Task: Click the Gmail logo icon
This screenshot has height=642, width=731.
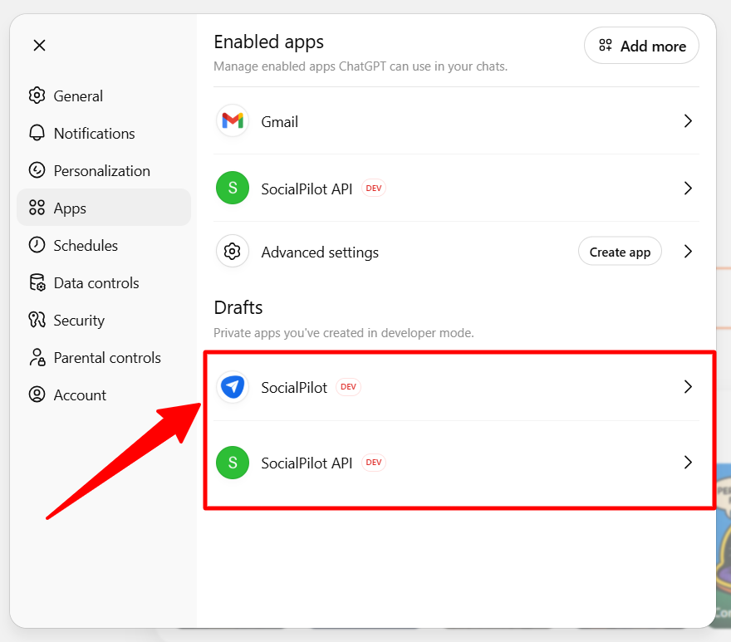Action: coord(233,120)
